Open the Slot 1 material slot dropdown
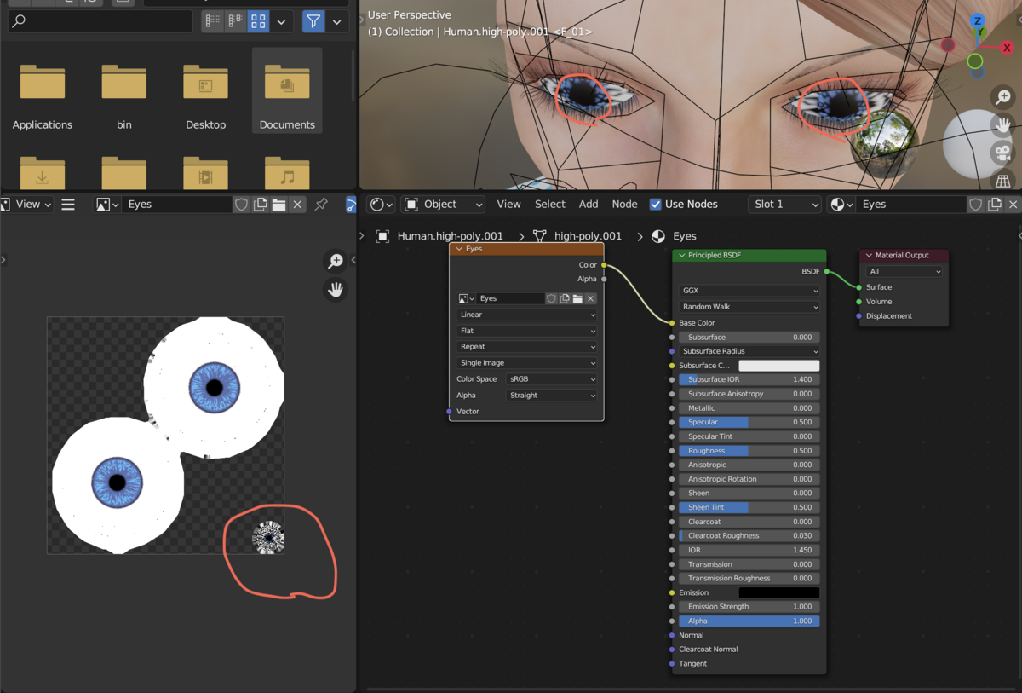 (784, 204)
